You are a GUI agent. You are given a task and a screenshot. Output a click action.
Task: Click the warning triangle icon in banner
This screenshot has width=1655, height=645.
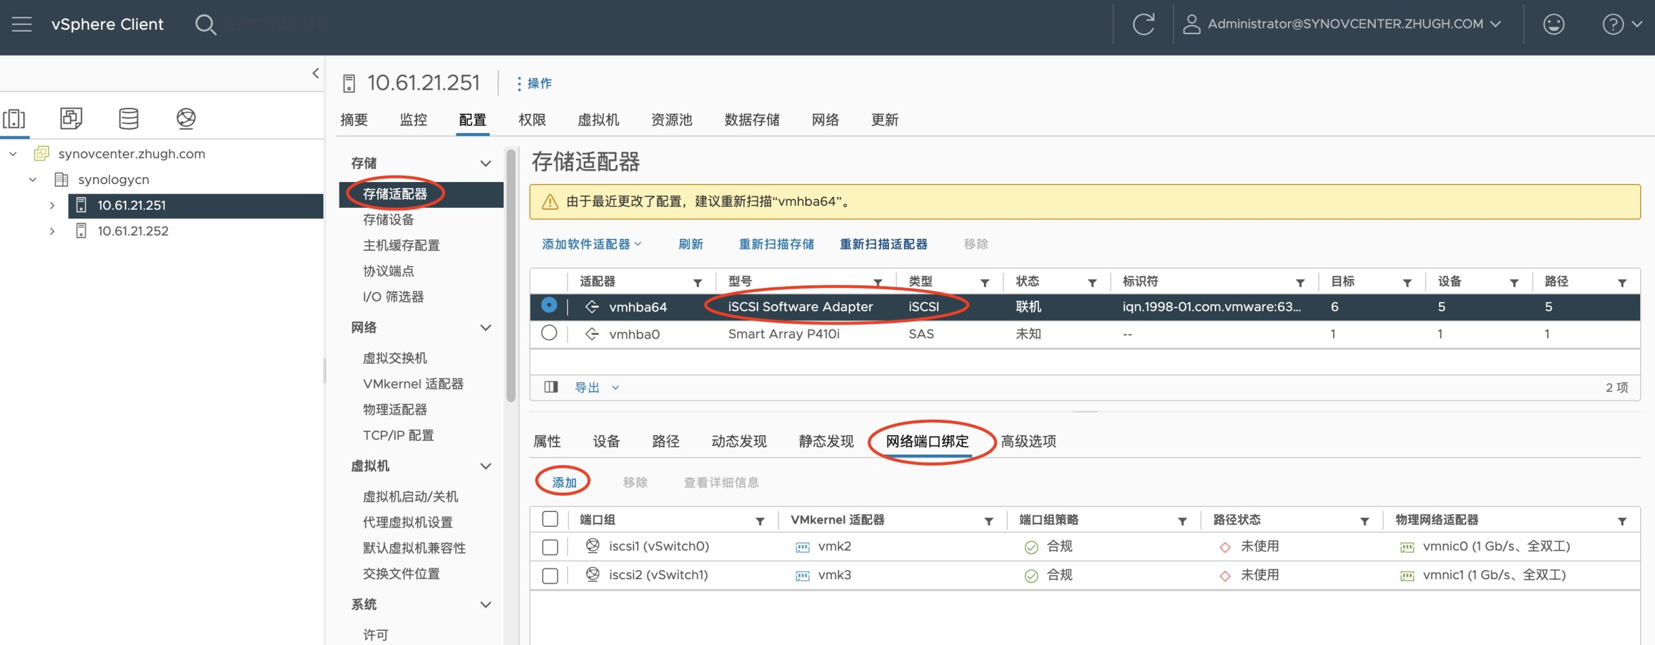(x=550, y=202)
